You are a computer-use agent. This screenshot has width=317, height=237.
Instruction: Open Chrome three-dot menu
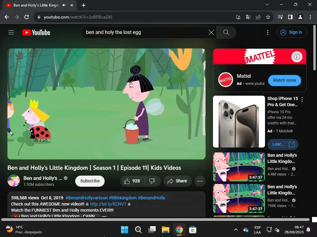click(x=310, y=17)
